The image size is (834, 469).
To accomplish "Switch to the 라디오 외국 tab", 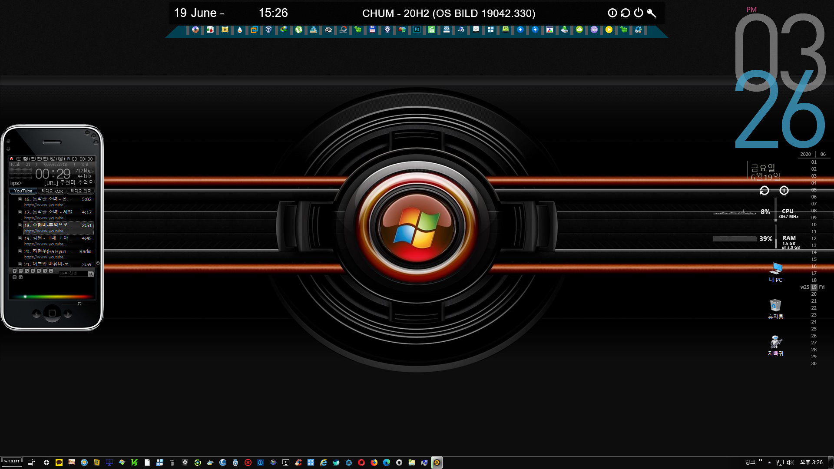I will coord(81,191).
